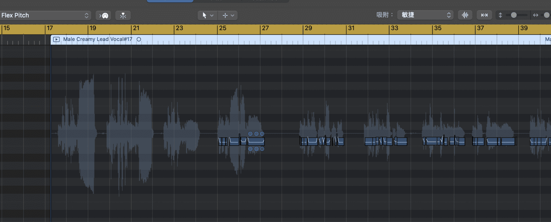The height and width of the screenshot is (222, 551).
Task: Select the pointer tool
Action: point(204,15)
